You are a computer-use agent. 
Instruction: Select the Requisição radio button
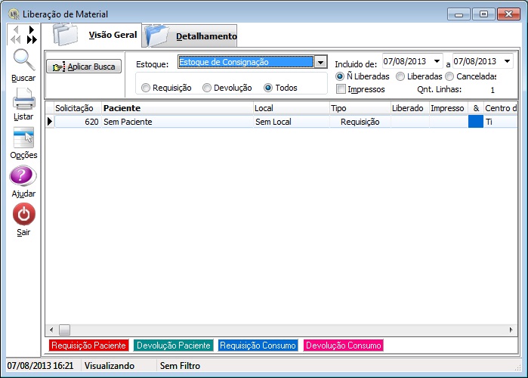pos(146,88)
